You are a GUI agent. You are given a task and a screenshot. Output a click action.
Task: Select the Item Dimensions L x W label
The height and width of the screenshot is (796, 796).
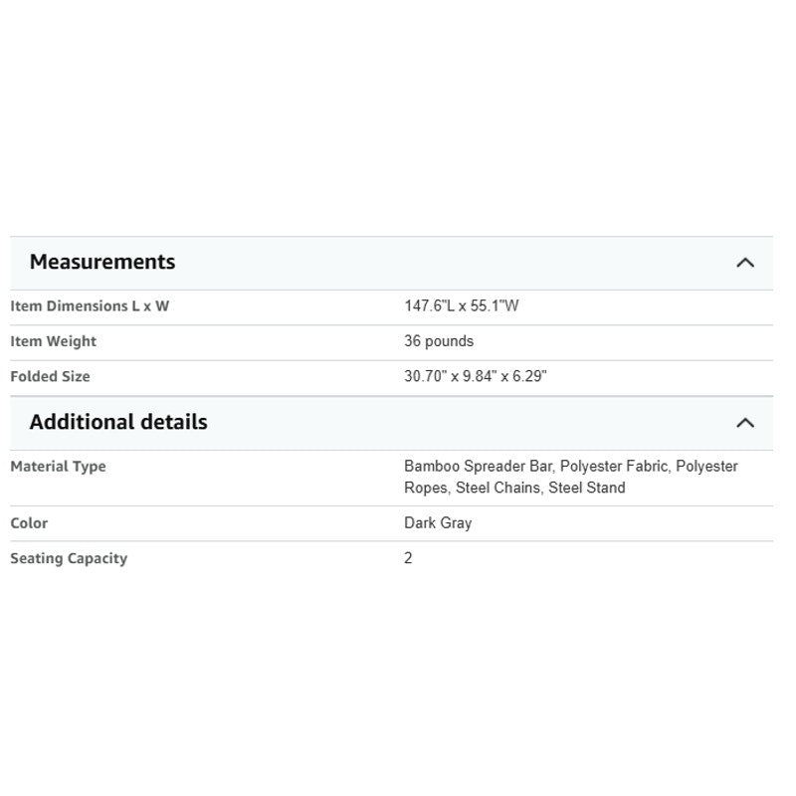[x=90, y=306]
